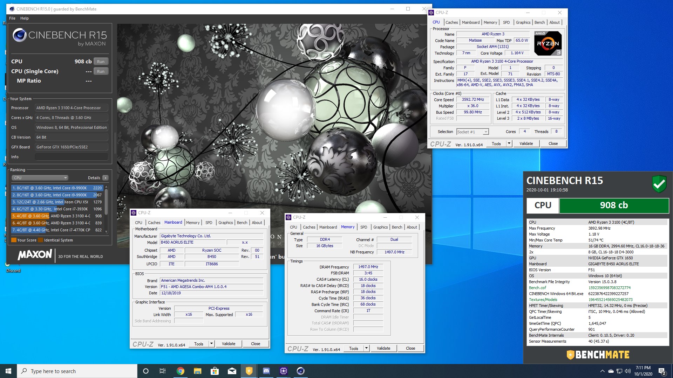Switch to Cinebench taskbar icon

(x=300, y=371)
